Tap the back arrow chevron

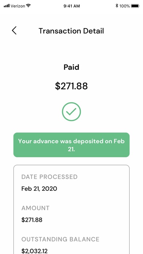click(x=14, y=31)
